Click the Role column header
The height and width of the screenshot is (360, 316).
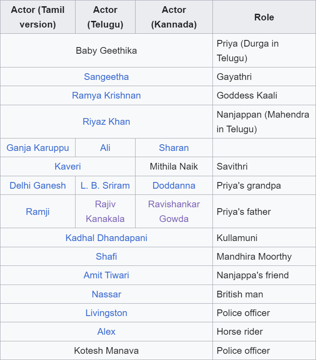(x=264, y=17)
